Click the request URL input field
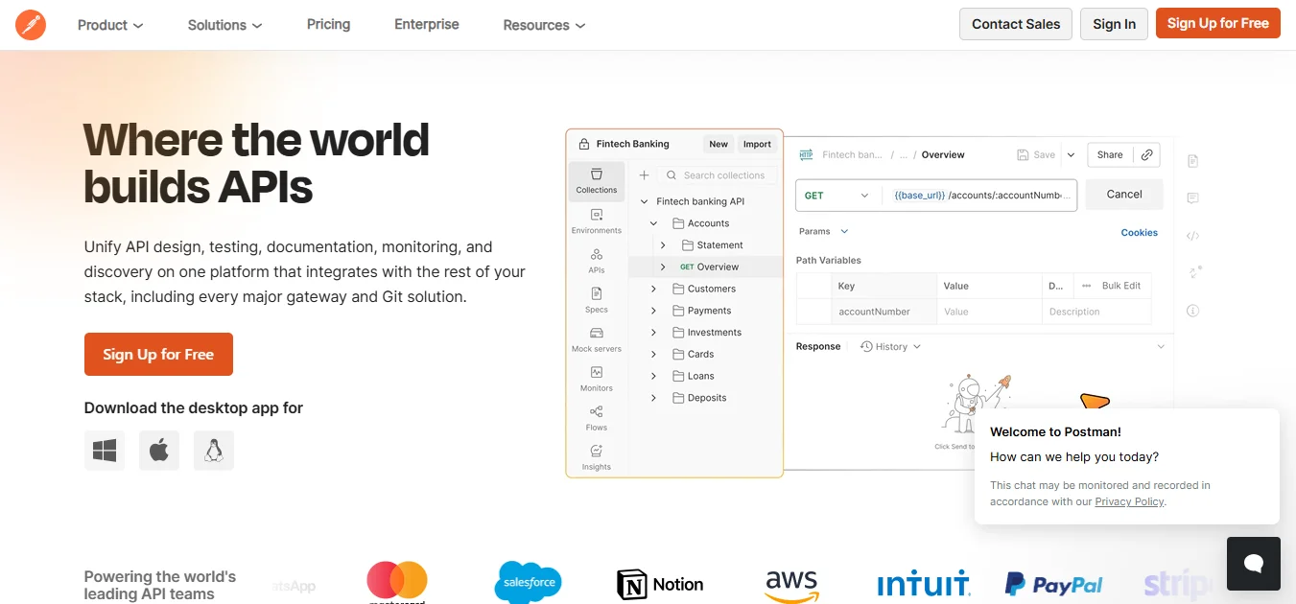This screenshot has height=604, width=1296. 980,195
